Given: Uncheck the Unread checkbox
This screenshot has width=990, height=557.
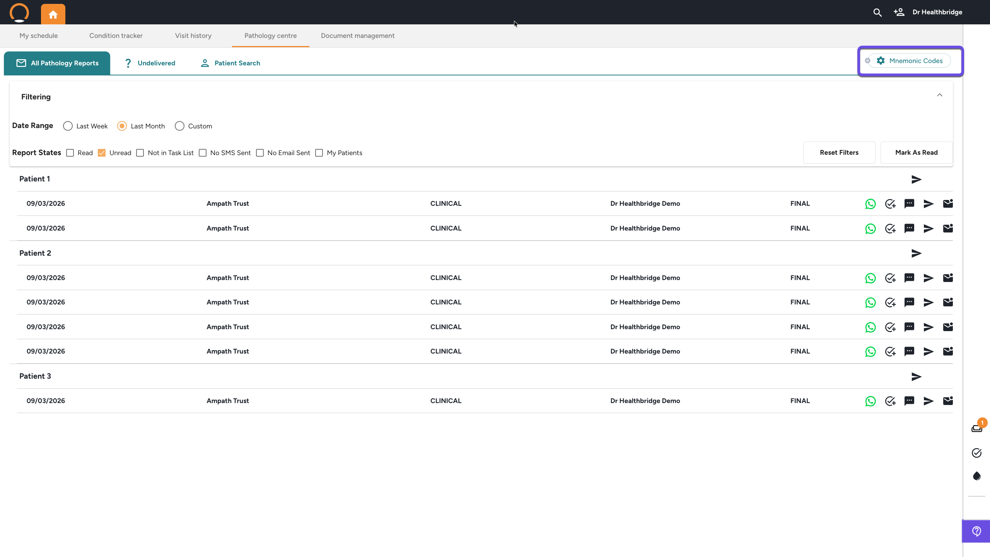Looking at the screenshot, I should tap(102, 153).
